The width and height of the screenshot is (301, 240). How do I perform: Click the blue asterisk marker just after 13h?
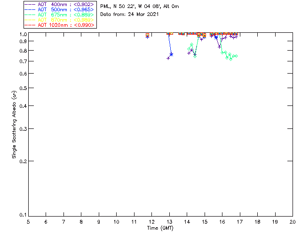coord(171,54)
